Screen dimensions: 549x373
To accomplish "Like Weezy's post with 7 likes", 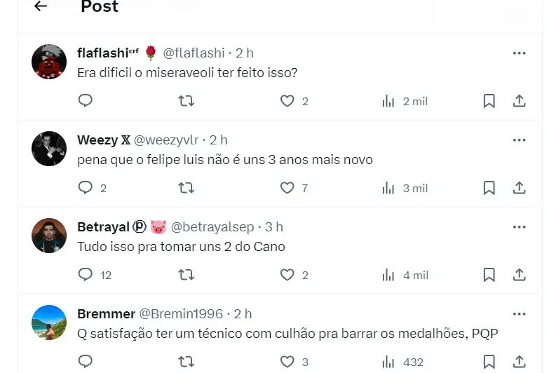I will point(287,188).
